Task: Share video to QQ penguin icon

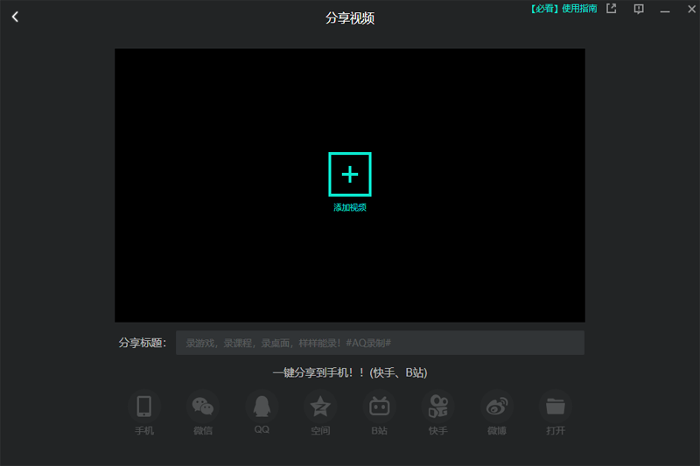Action: [x=262, y=407]
